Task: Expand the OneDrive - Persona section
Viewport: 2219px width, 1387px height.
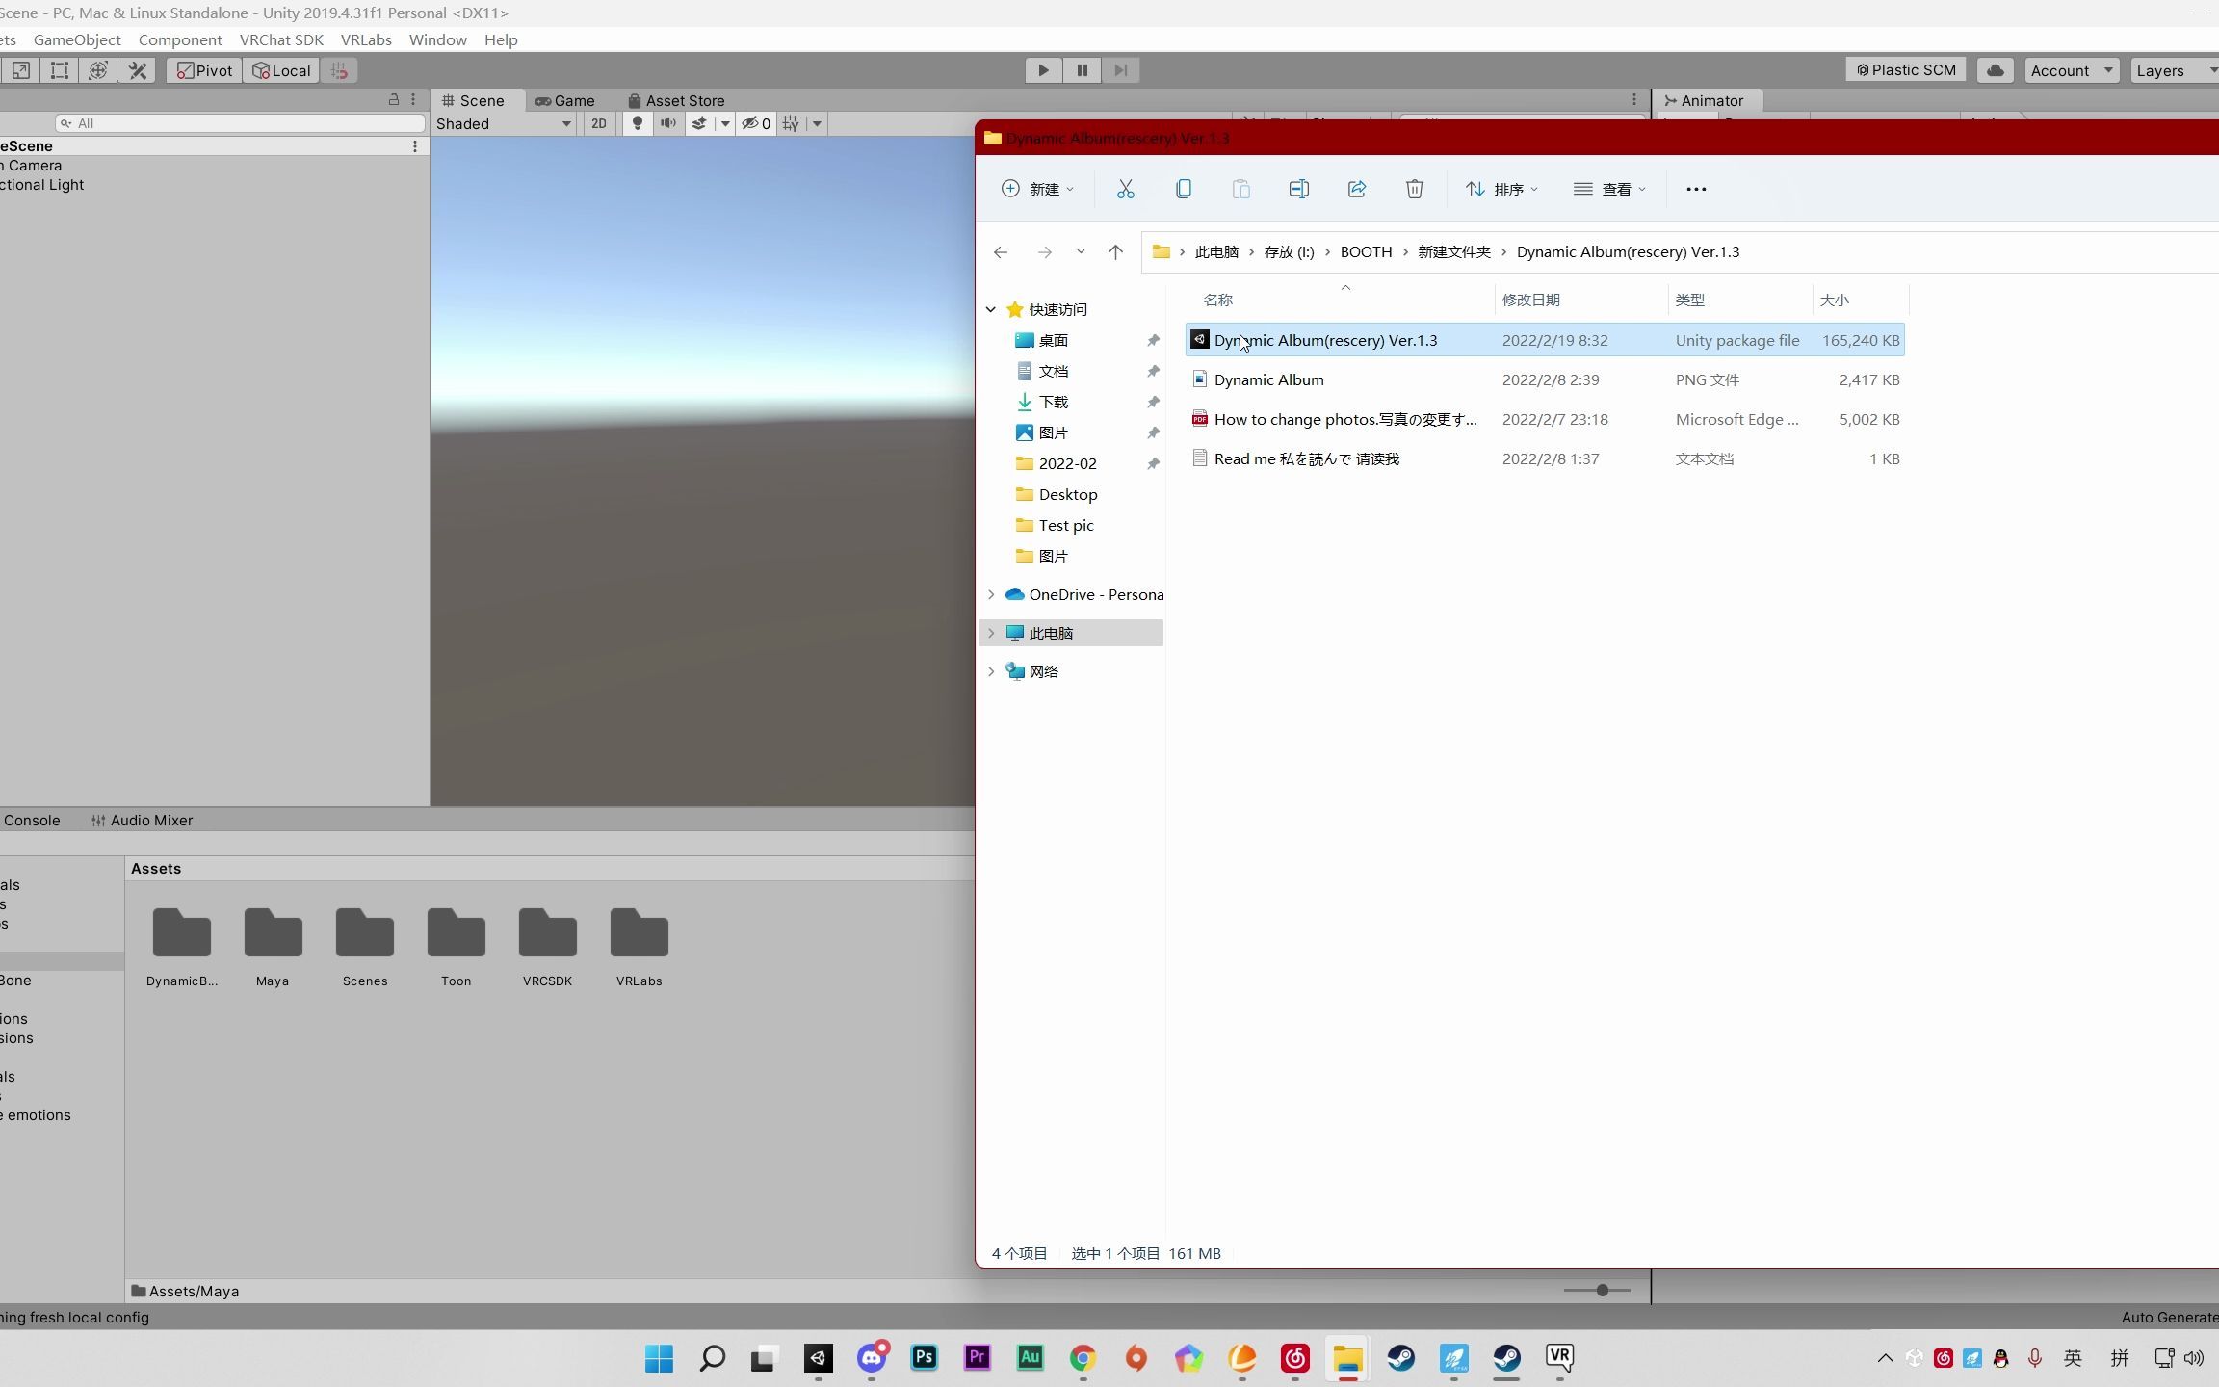Action: (992, 592)
